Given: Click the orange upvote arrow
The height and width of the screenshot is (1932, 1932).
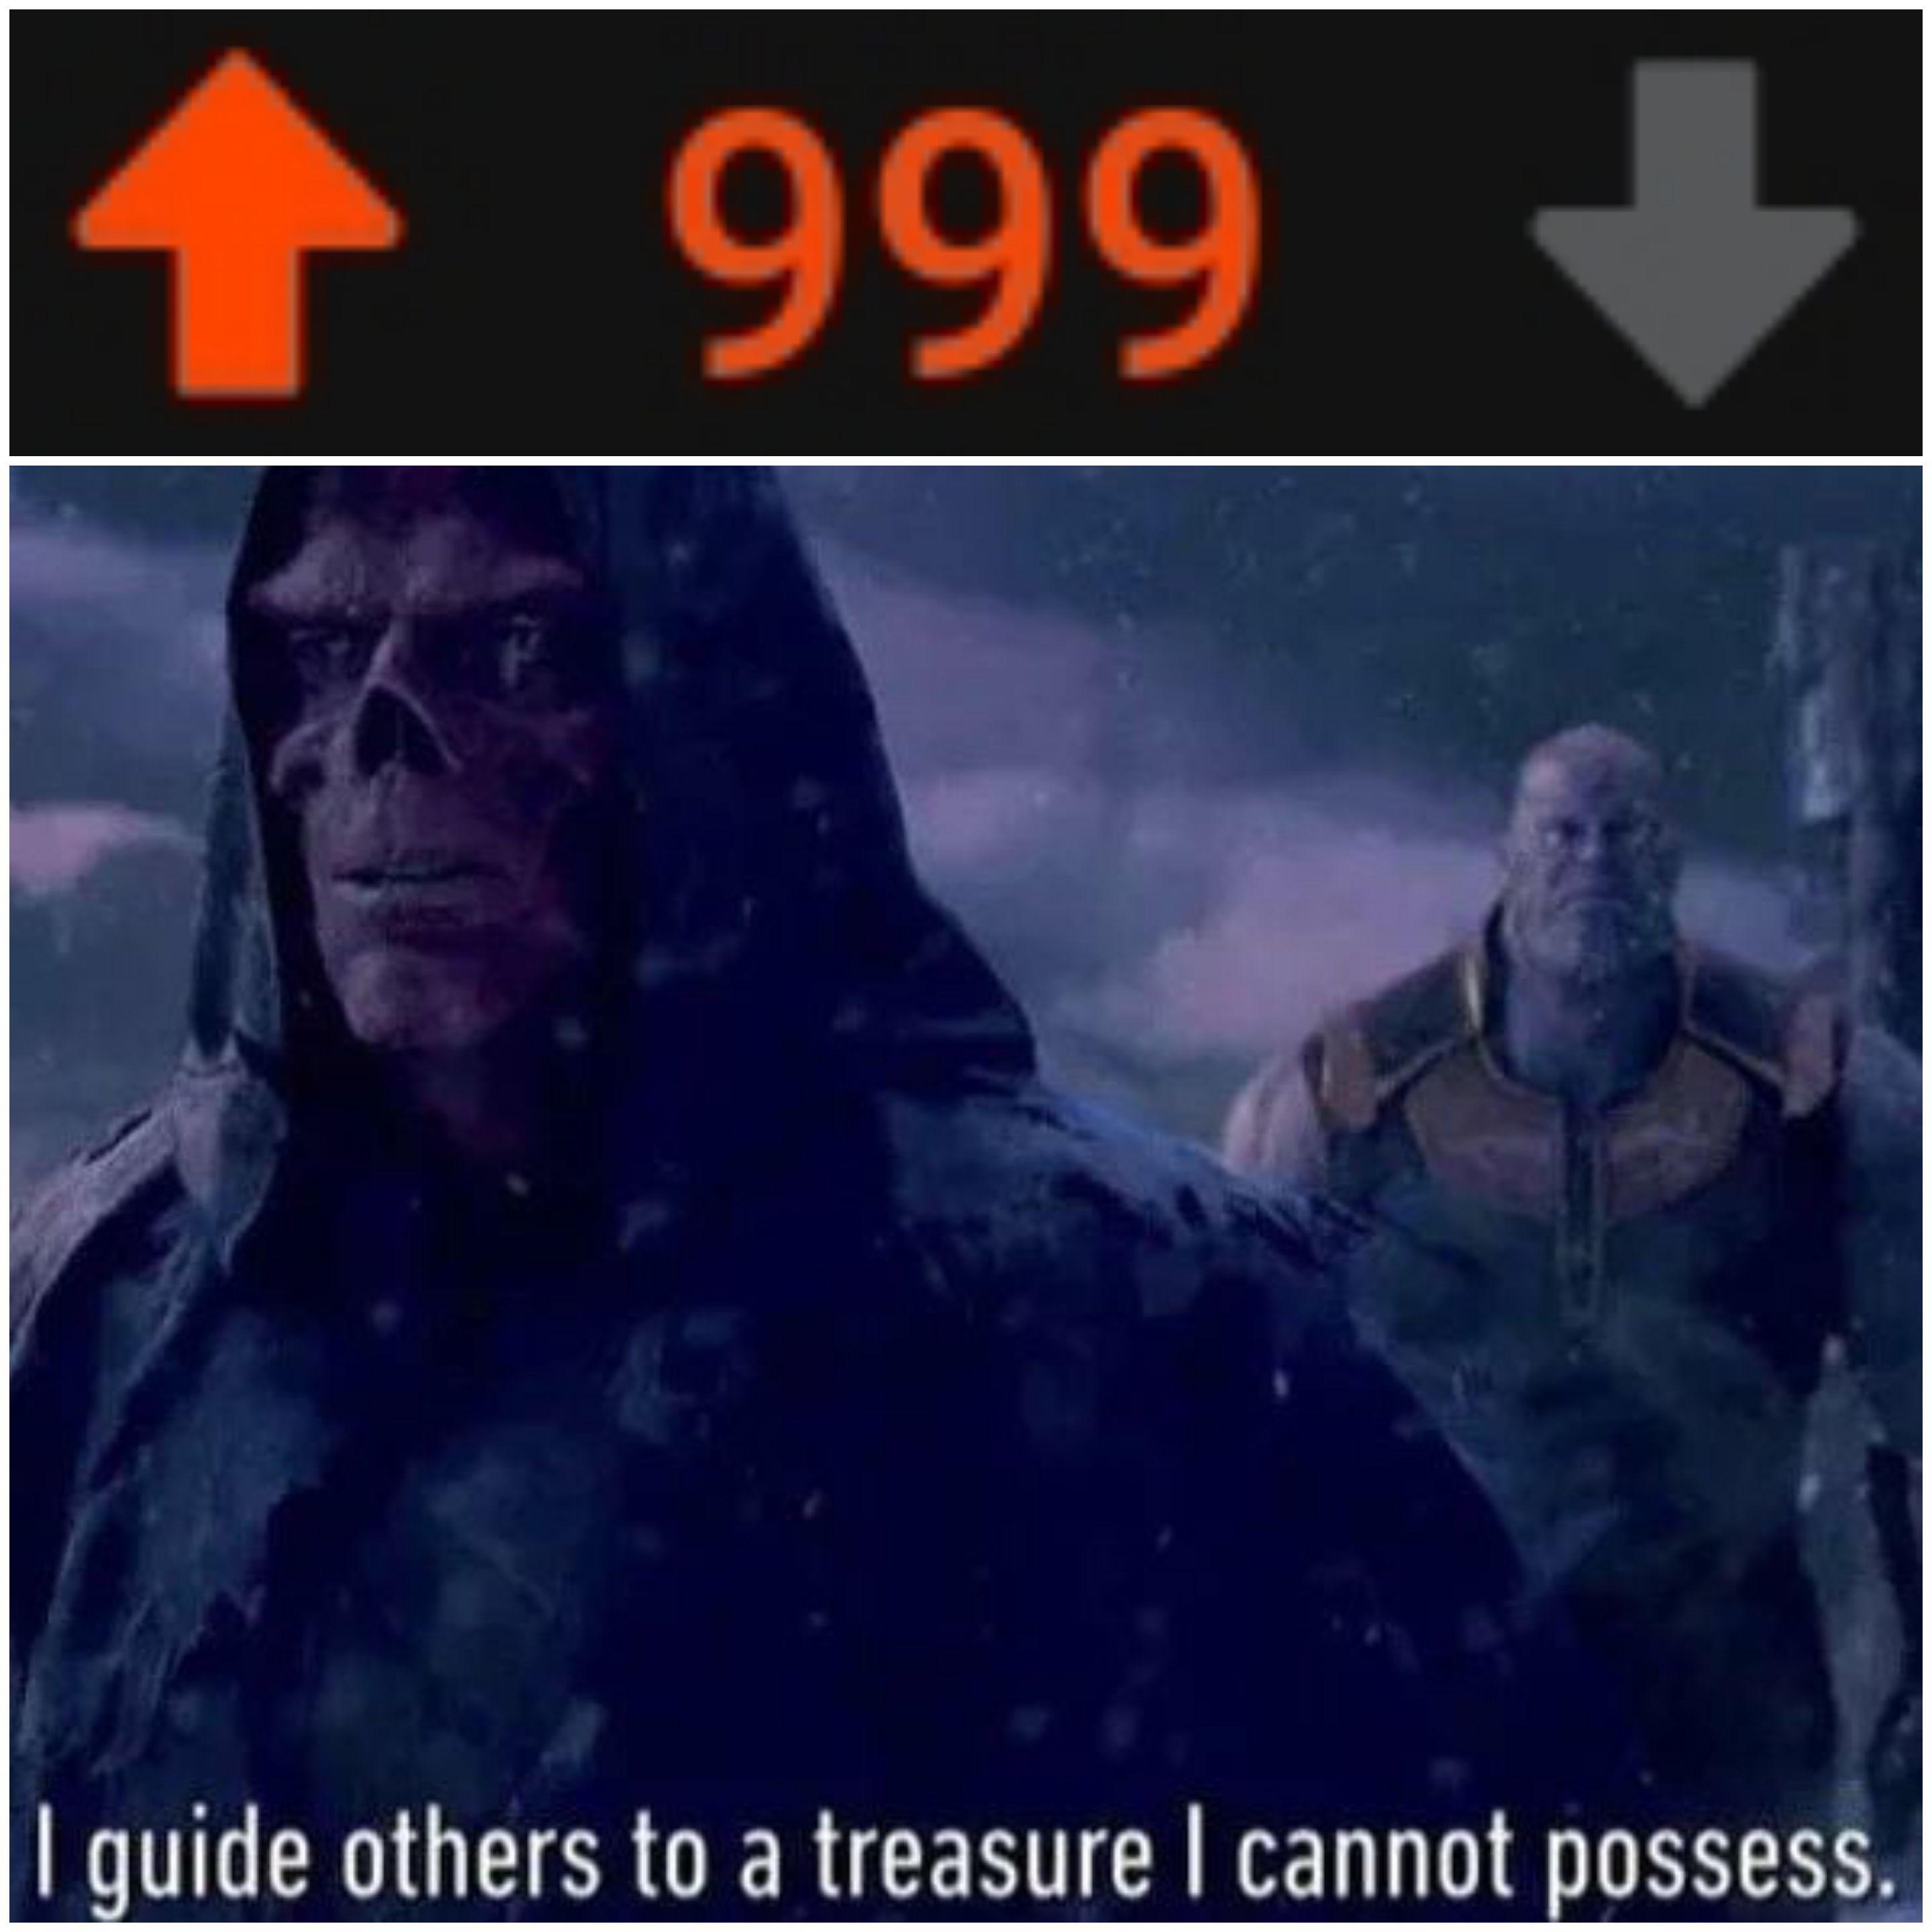Looking at the screenshot, I should click(237, 222).
